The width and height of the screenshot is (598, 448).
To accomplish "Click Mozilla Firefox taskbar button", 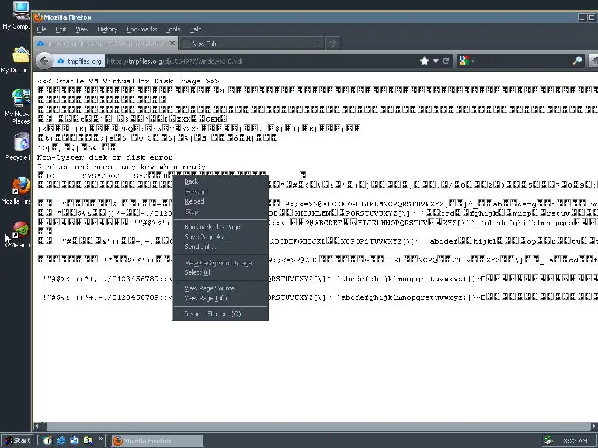I will coord(158,441).
